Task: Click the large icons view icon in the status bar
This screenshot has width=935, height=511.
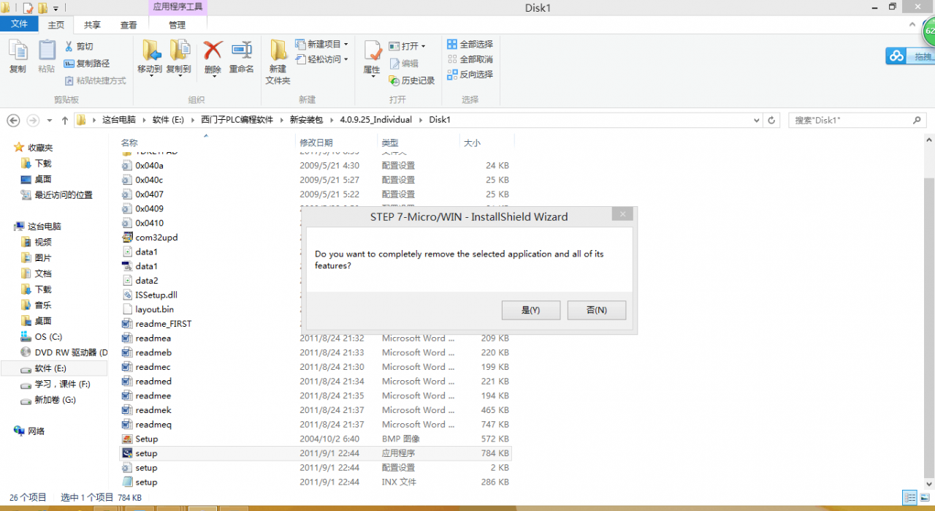Action: coord(923,497)
